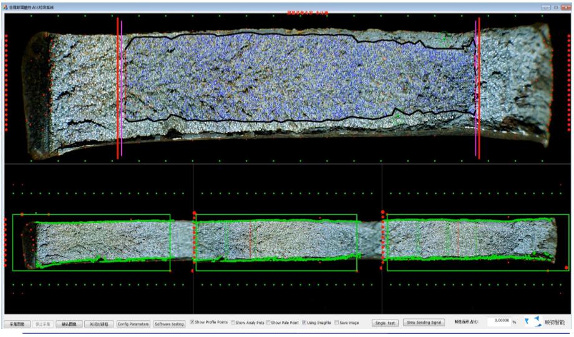Click the Simu Sending Signal button
The image size is (574, 337).
pos(424,323)
